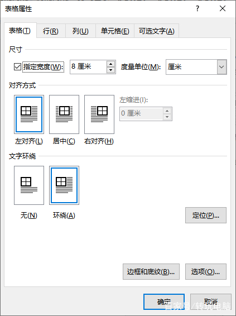Pick the 右对齐 right alignment icon

click(99, 114)
